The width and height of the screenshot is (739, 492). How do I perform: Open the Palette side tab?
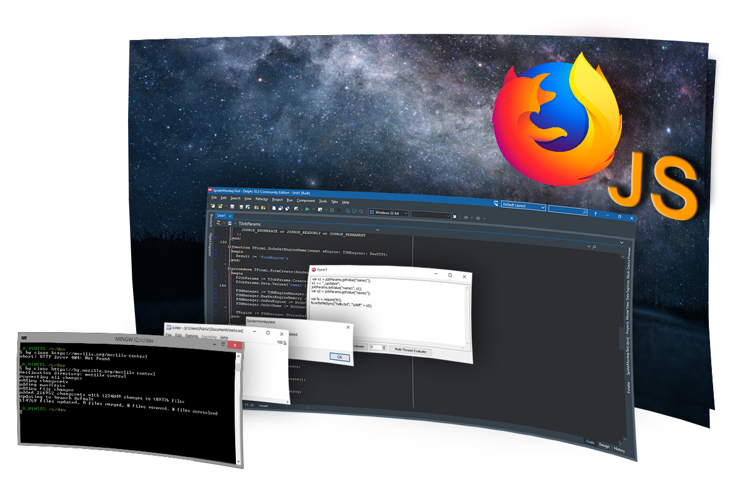coord(629,387)
